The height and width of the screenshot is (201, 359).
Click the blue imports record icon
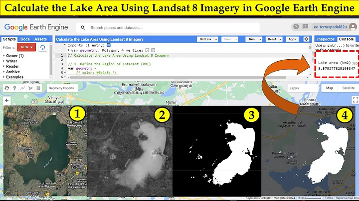pyautogui.click(x=109, y=45)
